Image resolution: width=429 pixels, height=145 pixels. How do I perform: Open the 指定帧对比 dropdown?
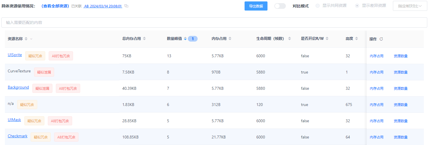pos(410,6)
